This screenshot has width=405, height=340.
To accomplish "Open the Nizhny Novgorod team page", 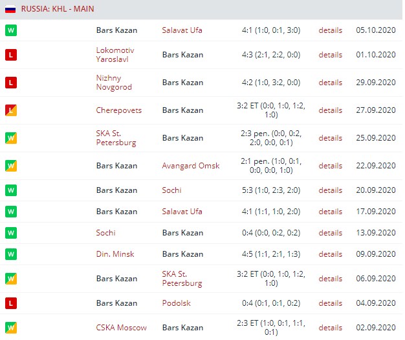I will pos(113,83).
